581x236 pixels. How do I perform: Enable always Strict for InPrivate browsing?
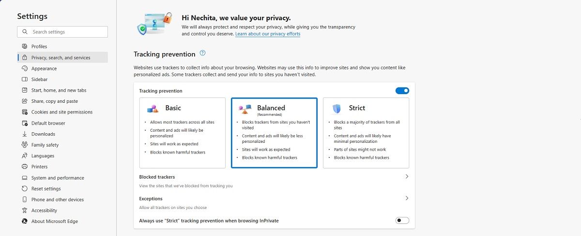402,221
